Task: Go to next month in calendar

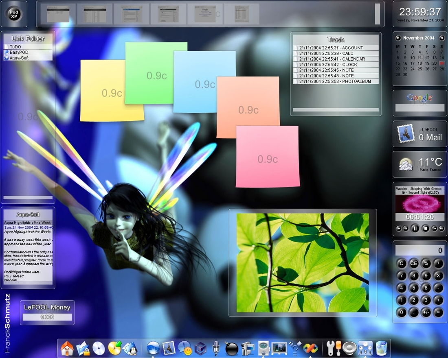Action: click(441, 38)
